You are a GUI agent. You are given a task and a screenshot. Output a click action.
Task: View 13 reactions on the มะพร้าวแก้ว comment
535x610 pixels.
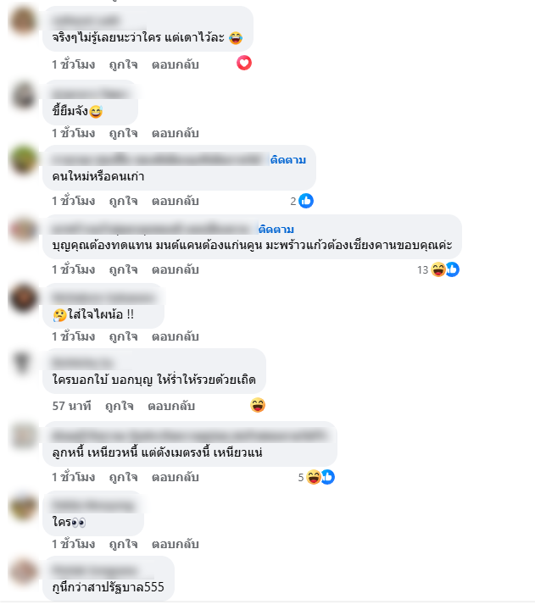pos(438,269)
